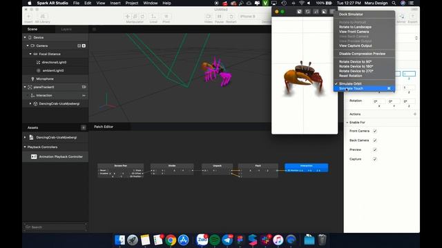
Task: Select the Interaction patch node
Action: tap(307, 167)
